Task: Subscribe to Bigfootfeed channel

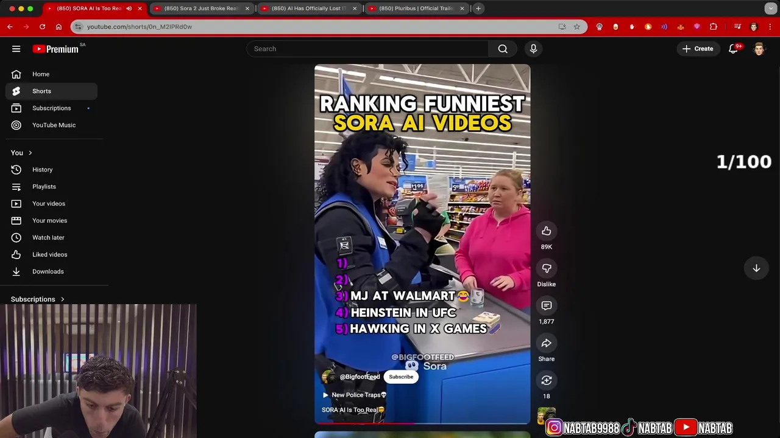Action: pos(401,377)
